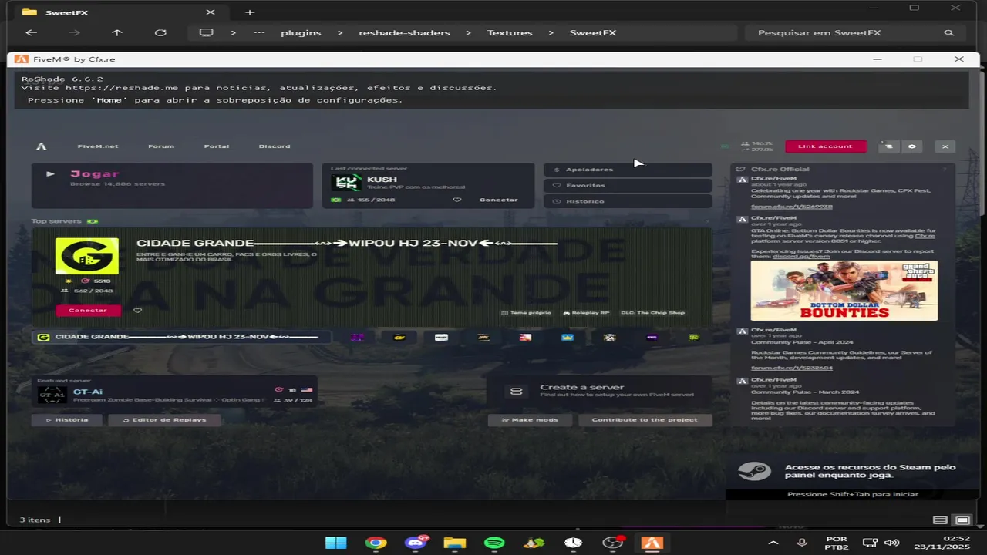The image size is (987, 555).
Task: Select the green server icon at the carousel's end
Action: 694,337
